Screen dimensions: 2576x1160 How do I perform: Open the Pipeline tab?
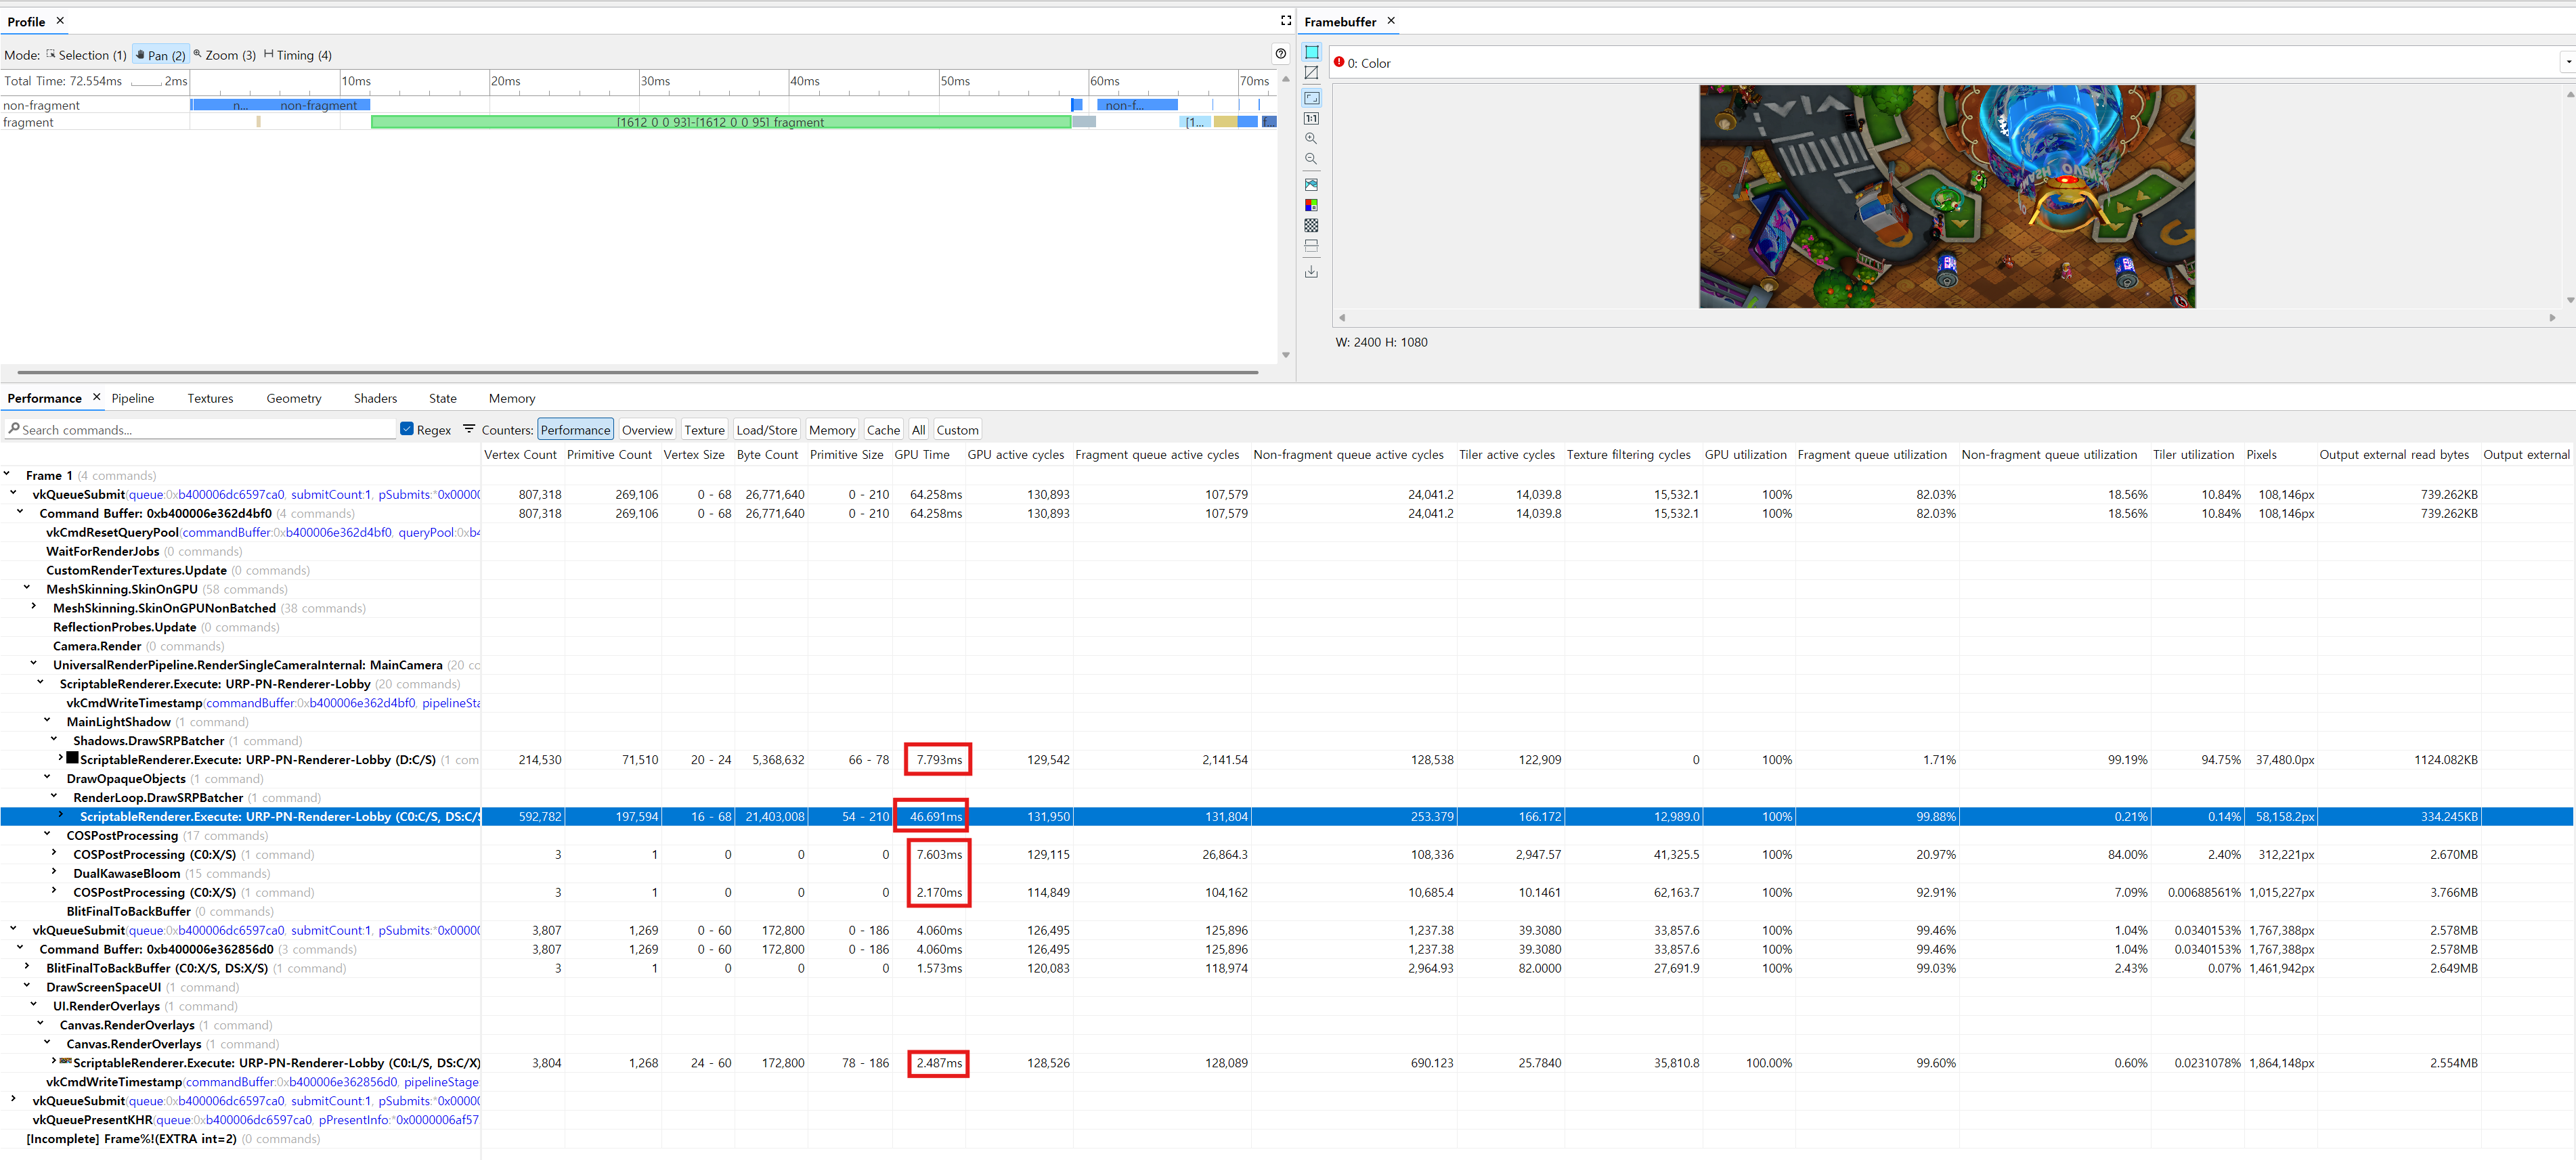tap(133, 398)
